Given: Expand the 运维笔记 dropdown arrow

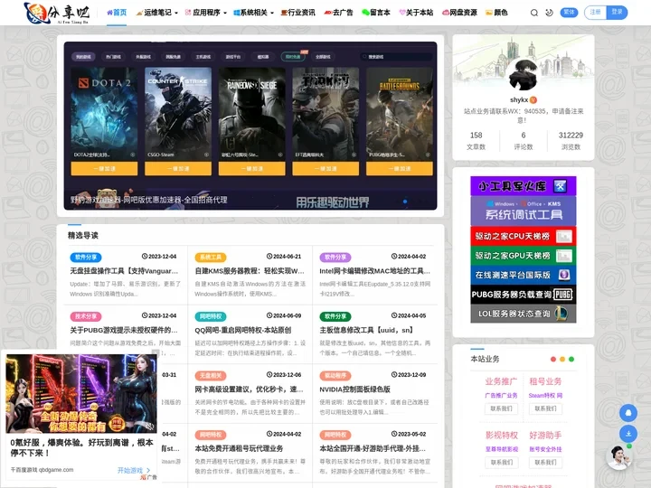Looking at the screenshot, I should click(176, 13).
